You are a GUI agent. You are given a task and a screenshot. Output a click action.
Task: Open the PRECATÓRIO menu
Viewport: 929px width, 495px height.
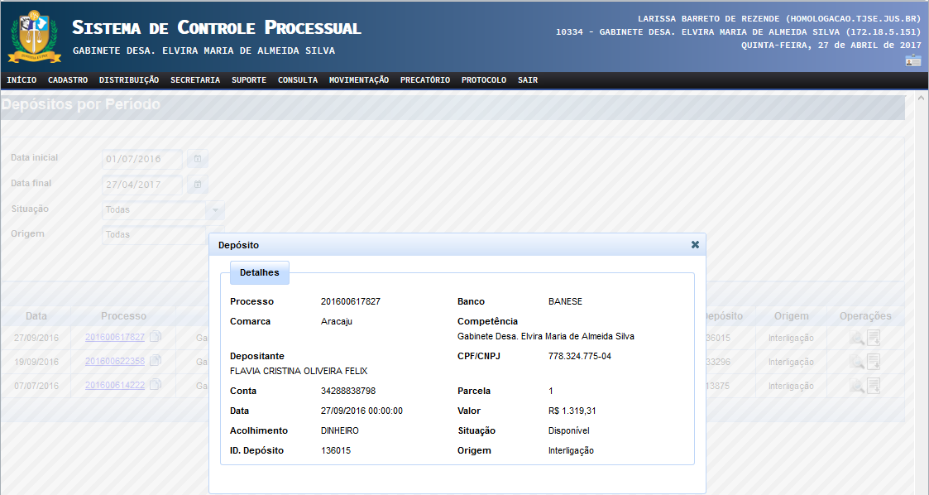tap(424, 80)
